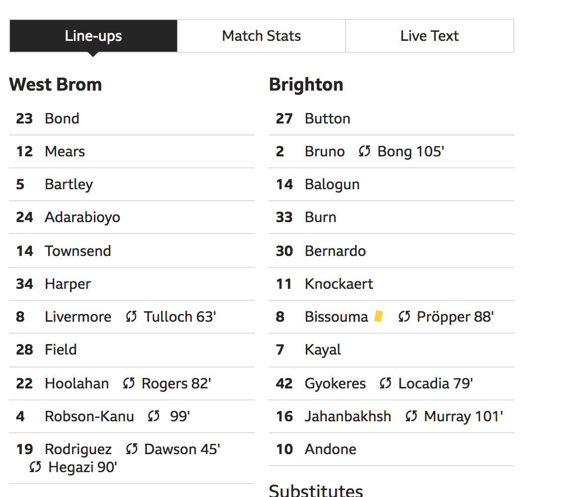Click Robson-Kanu's substitution icon at 99'

[x=154, y=416]
